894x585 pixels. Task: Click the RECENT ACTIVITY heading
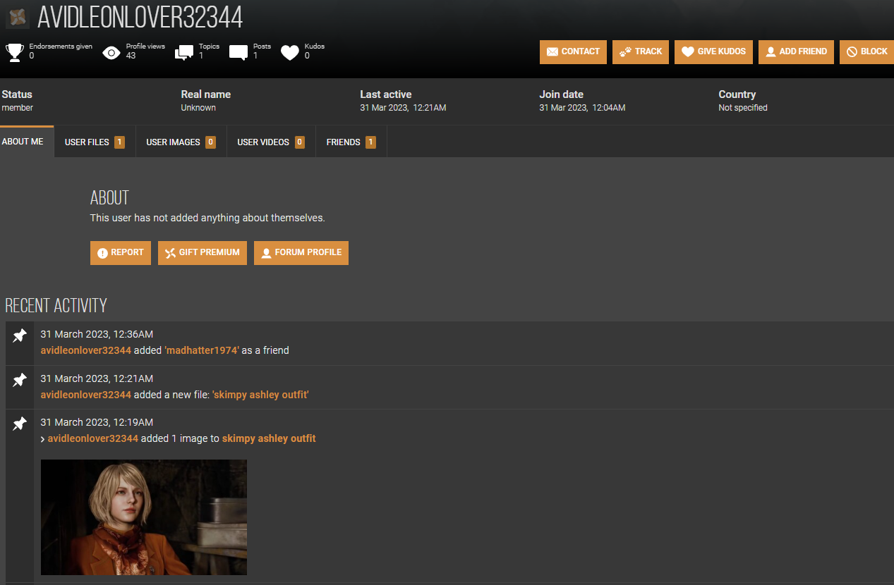[56, 306]
